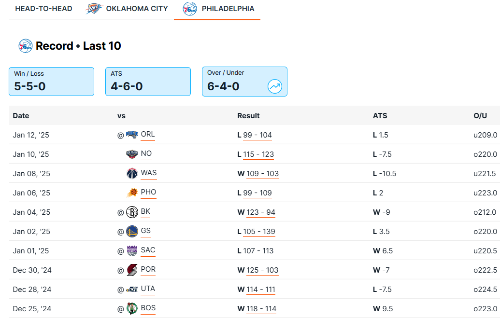Open the 99 - 109 score link
The image size is (500, 318).
[257, 193]
